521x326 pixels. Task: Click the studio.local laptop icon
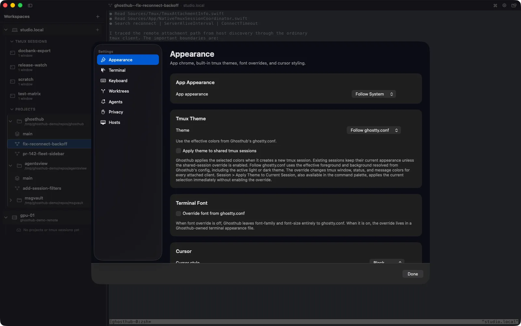pyautogui.click(x=15, y=30)
